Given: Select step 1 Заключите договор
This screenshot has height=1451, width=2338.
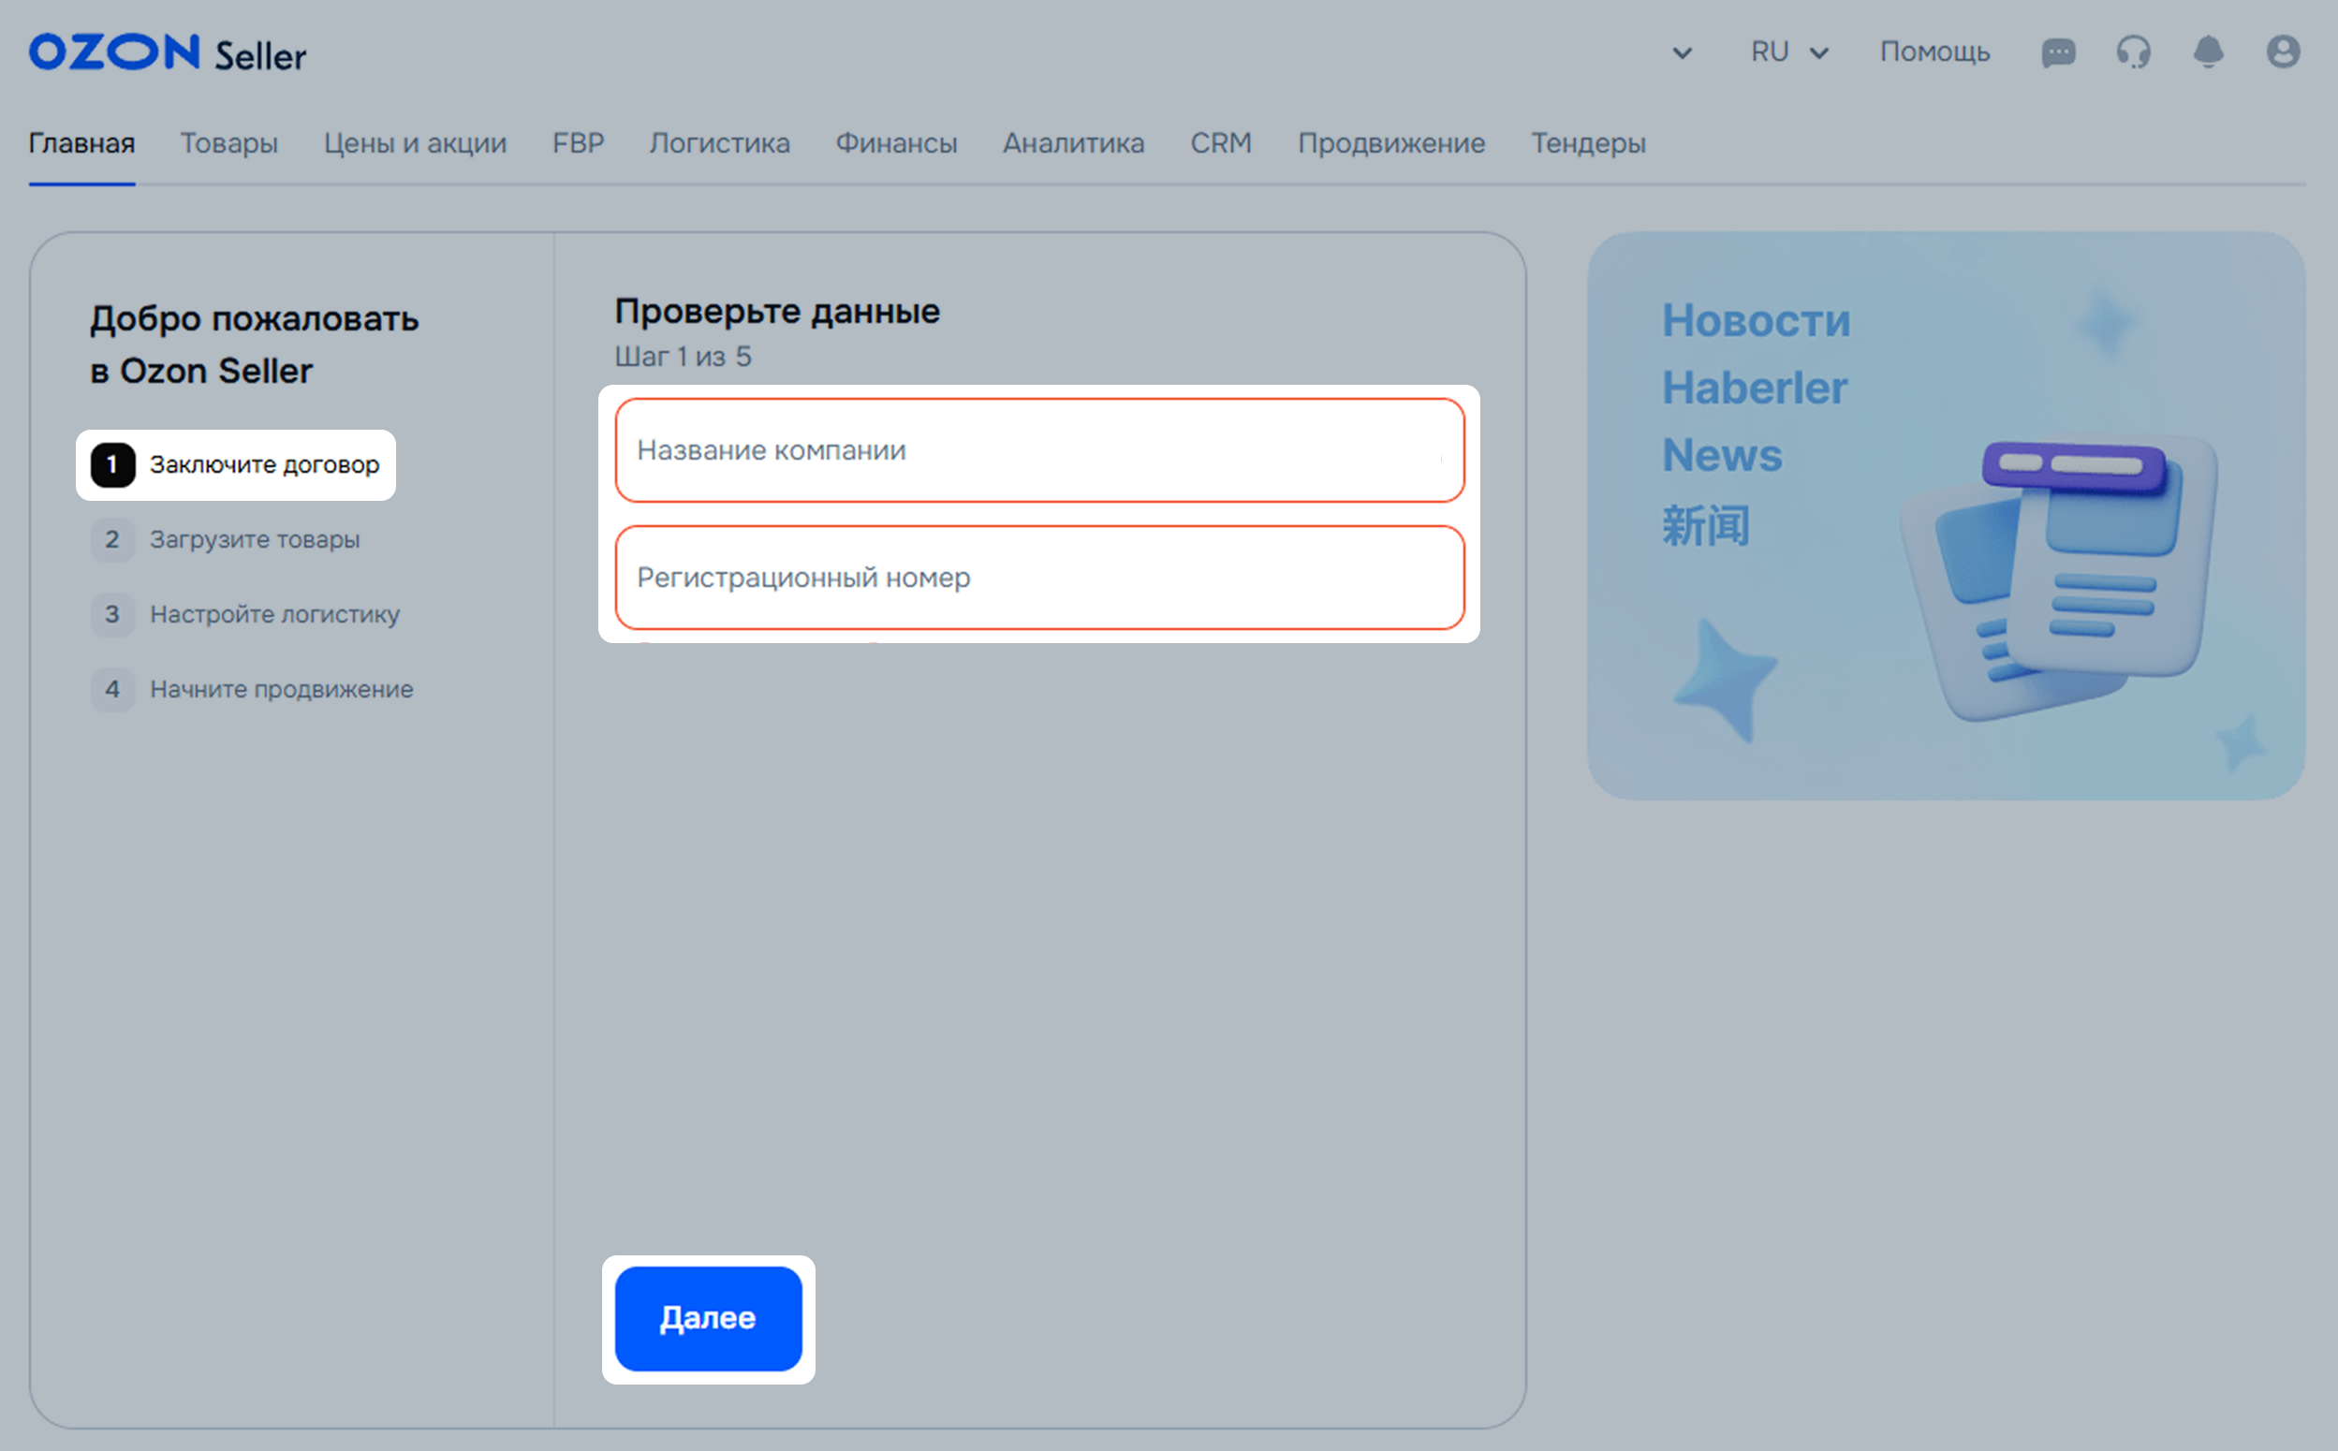Looking at the screenshot, I should coord(236,464).
